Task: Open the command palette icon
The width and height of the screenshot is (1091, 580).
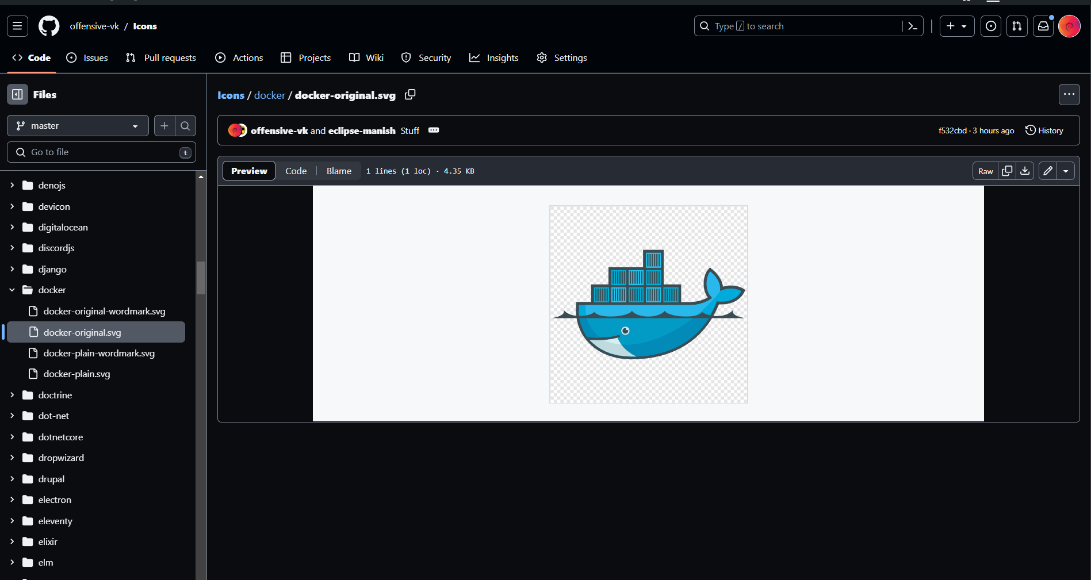Action: tap(913, 26)
